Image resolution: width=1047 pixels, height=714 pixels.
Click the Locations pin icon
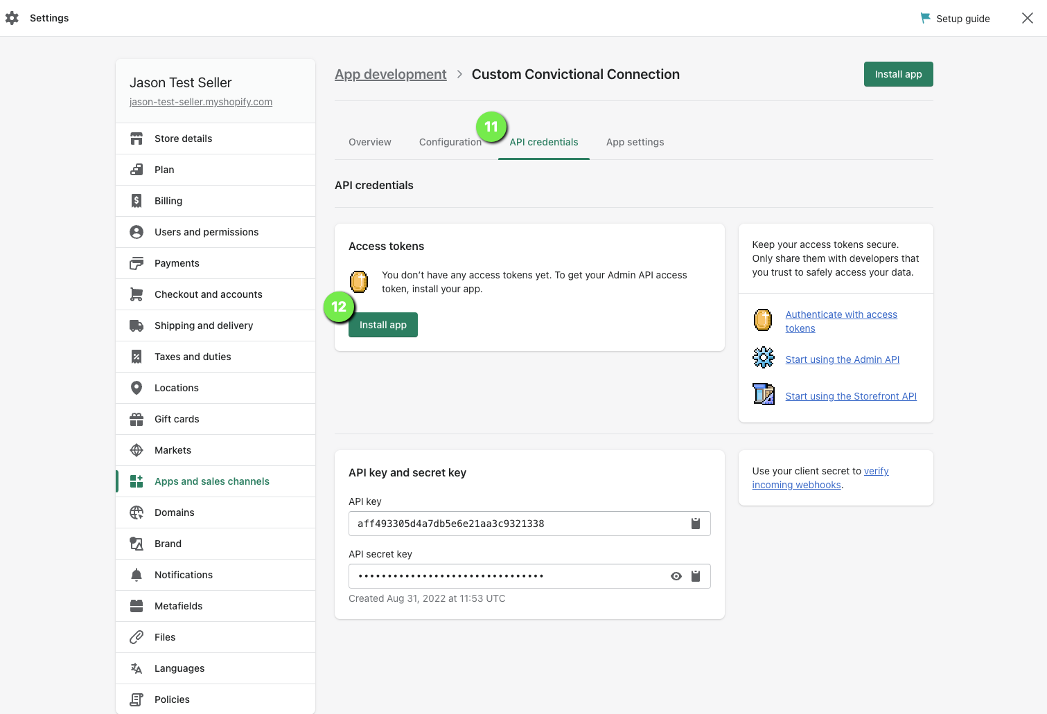point(137,388)
